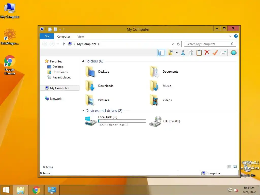Select the Properties quick access icon
The image size is (260, 195).
(50, 29)
